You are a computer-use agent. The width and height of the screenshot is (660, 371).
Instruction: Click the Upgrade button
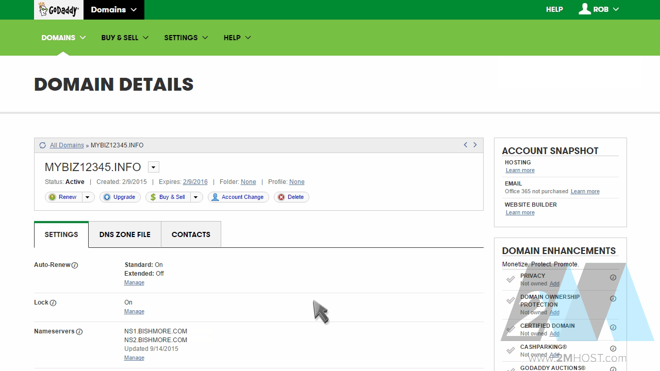point(120,197)
